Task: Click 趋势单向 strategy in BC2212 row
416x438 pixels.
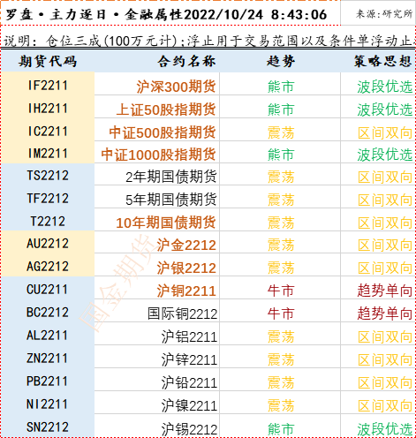Action: click(385, 313)
